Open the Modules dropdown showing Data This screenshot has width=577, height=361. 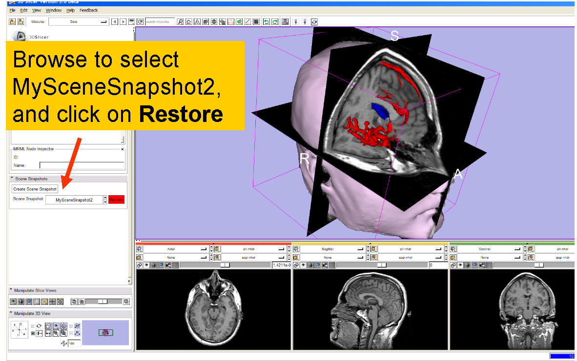[x=78, y=21]
